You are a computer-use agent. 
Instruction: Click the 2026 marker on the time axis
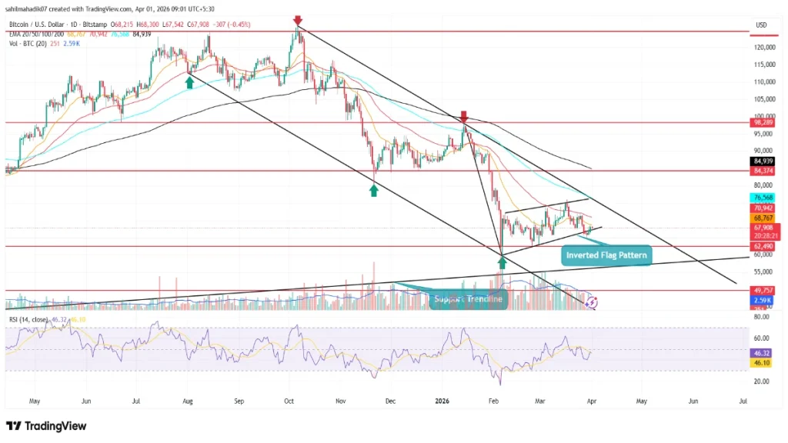click(441, 401)
